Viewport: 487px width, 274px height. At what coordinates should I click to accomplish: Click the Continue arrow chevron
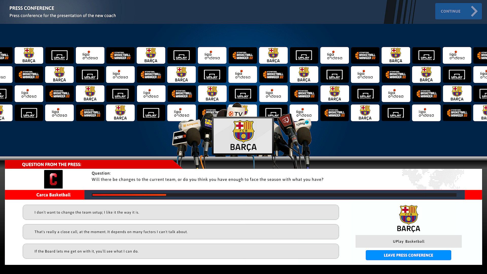click(x=474, y=11)
